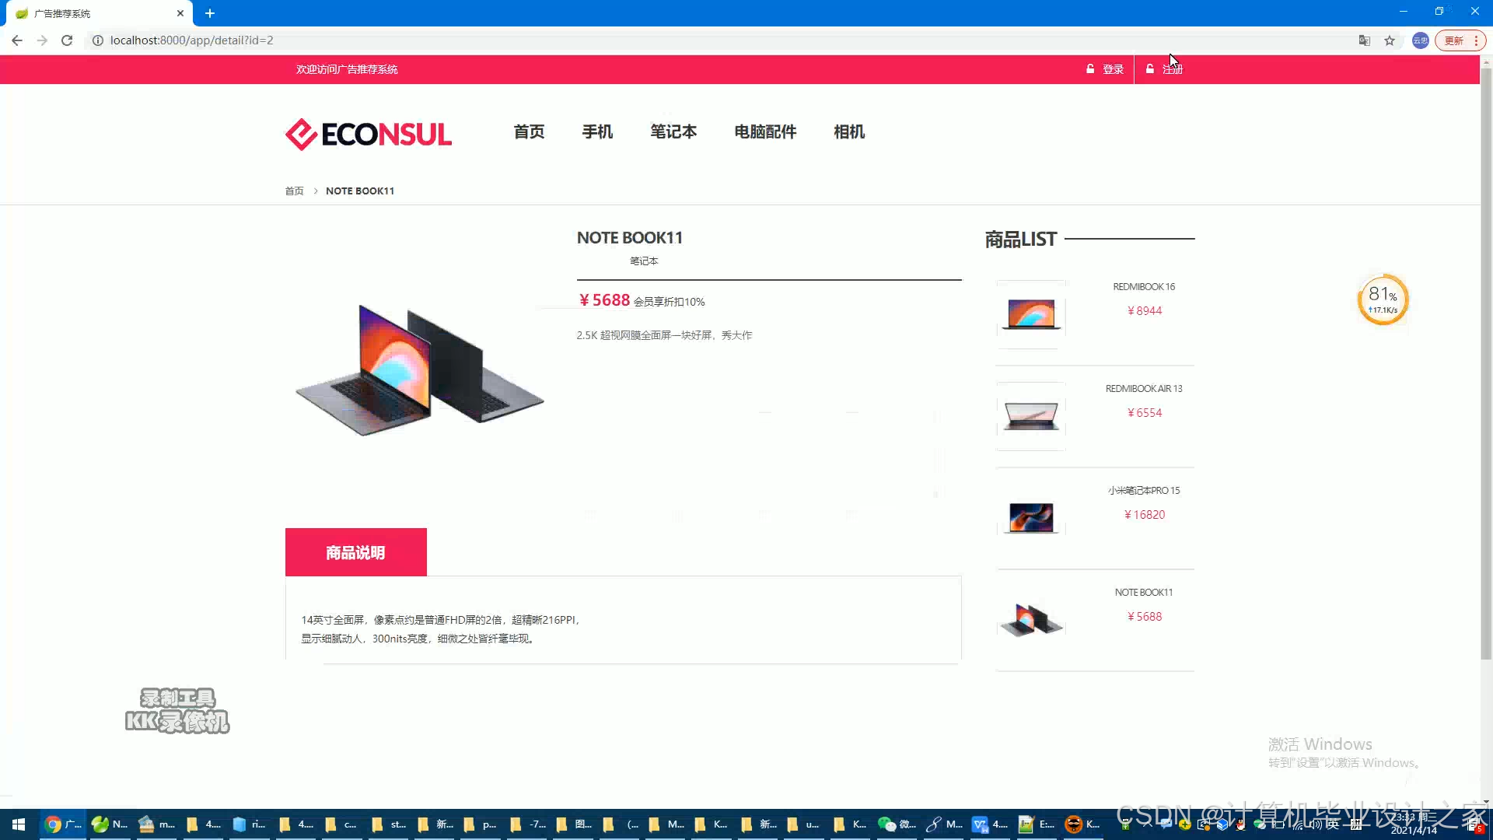Image resolution: width=1493 pixels, height=840 pixels.
Task: Open a new browser tab
Action: point(210,13)
